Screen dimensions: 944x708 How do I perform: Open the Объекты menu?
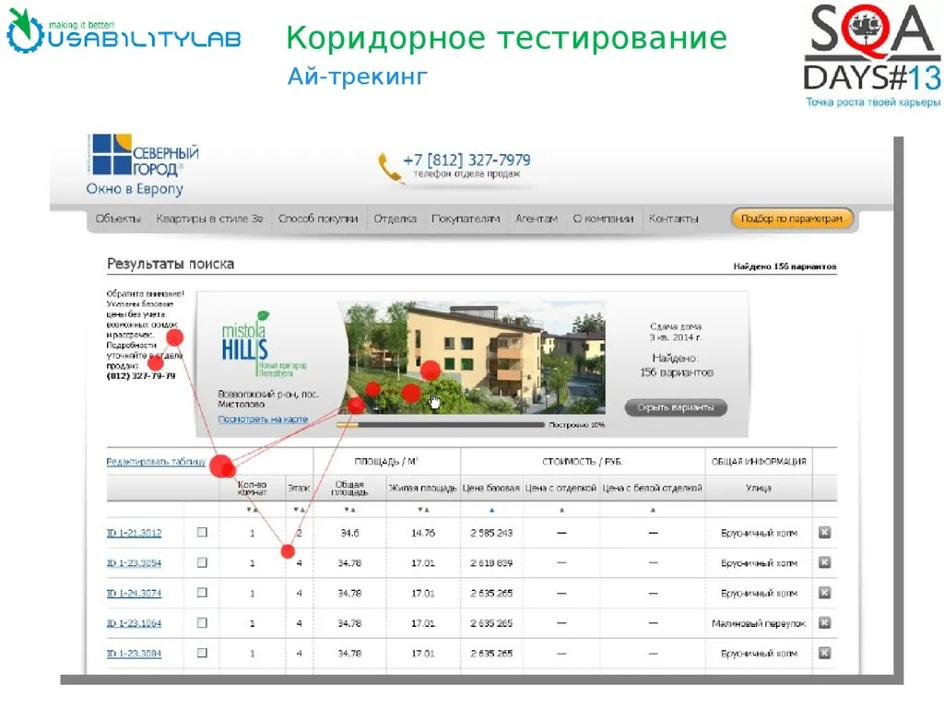click(x=118, y=218)
